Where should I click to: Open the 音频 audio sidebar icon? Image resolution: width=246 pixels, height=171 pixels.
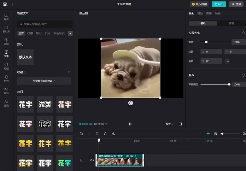(x=6, y=41)
